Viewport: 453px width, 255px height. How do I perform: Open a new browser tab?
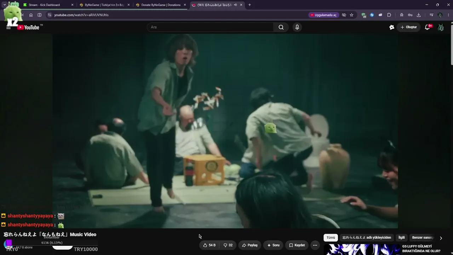point(250,5)
